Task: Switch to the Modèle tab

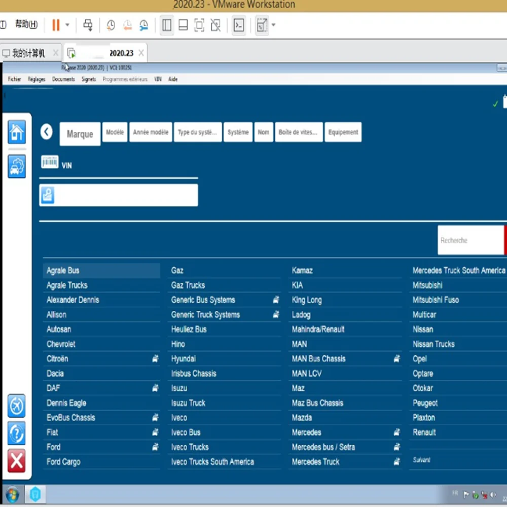Action: click(115, 132)
